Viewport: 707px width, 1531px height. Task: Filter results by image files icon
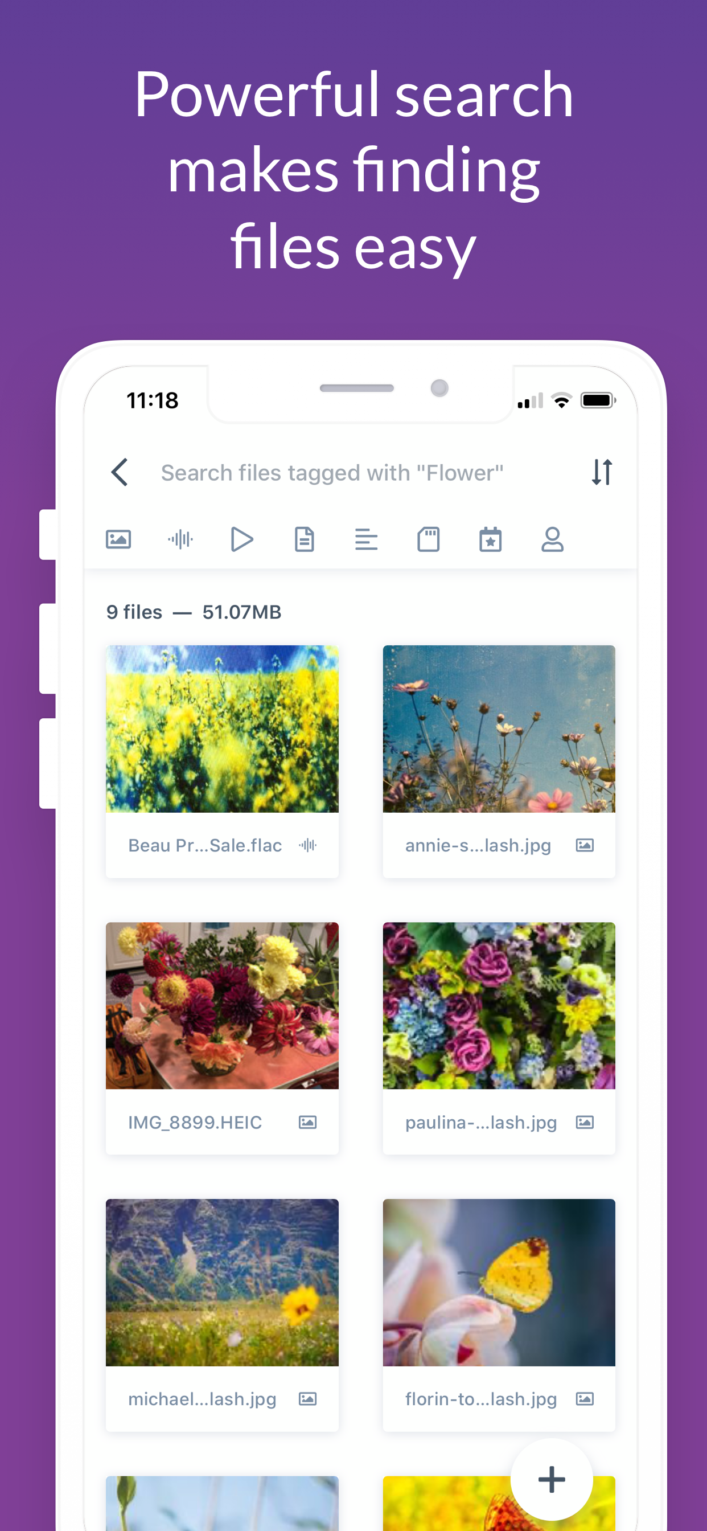tap(118, 539)
